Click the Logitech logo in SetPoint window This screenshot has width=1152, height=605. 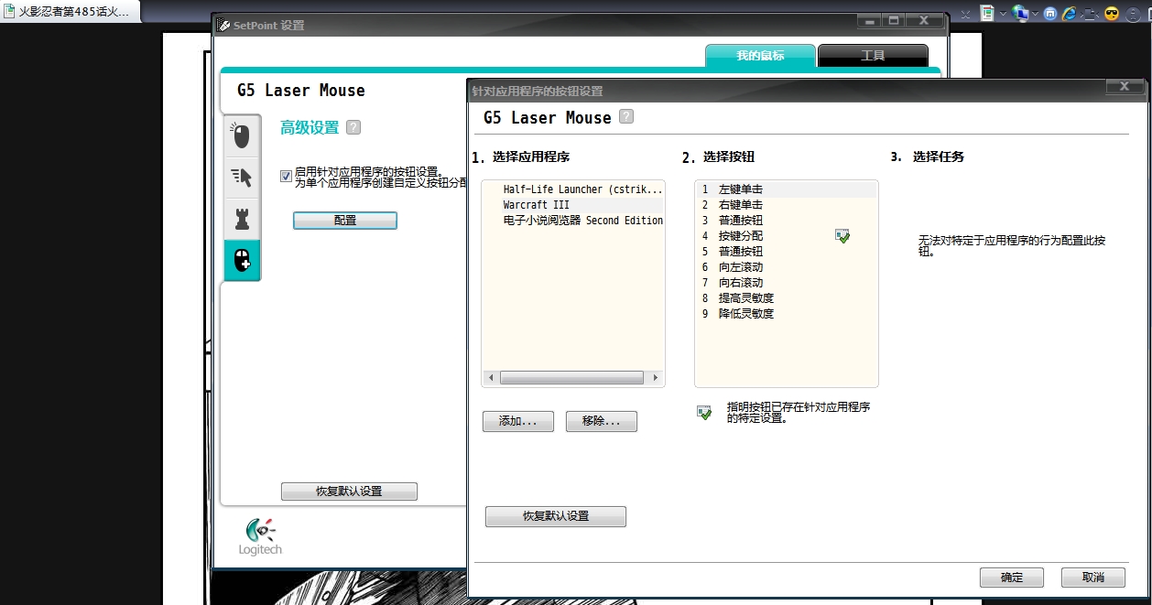[261, 537]
